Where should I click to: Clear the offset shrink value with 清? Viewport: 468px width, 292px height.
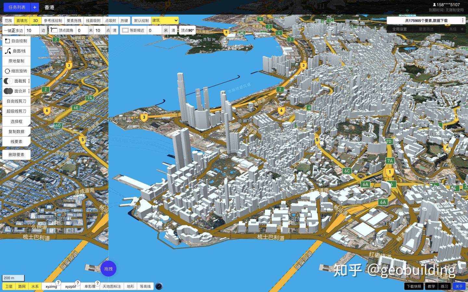(173, 30)
